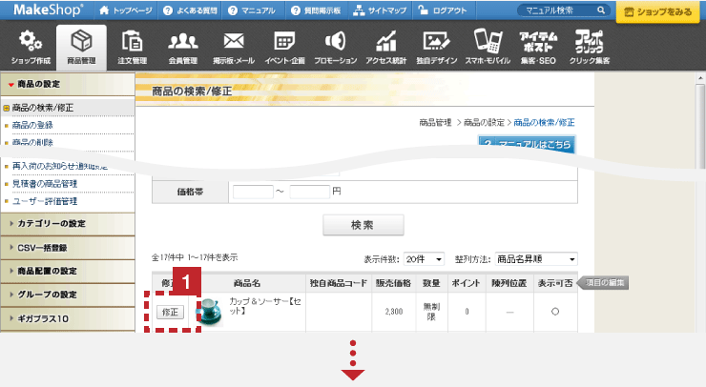The image size is (706, 387).
Task: Click the マニュアル検索 search field
Action: pos(558,10)
